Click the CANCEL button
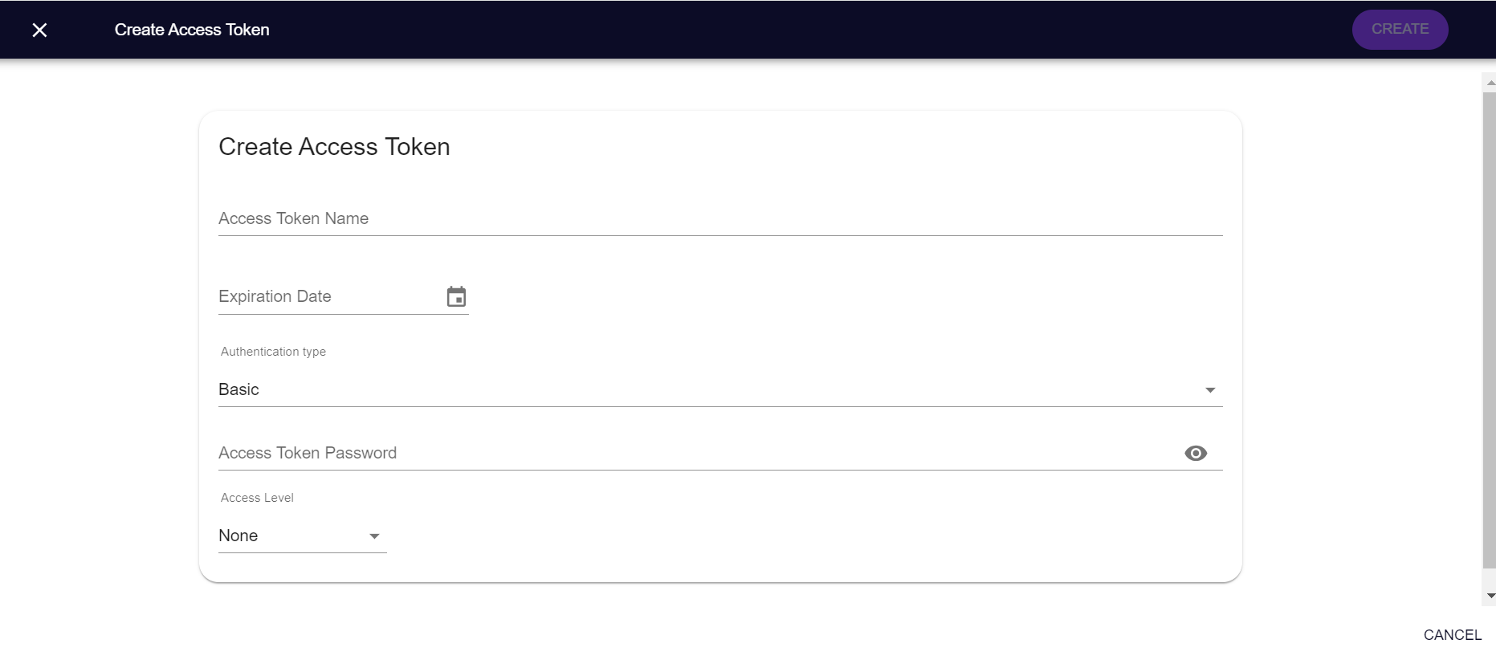The image size is (1496, 656). [1452, 635]
